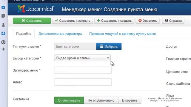The width and height of the screenshot is (191, 107).
Task: Click the plus icon in browser sidebar
Action: [x=3, y=49]
